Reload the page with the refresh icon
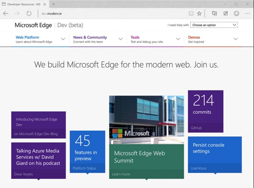254x188 pixels. point(29,13)
